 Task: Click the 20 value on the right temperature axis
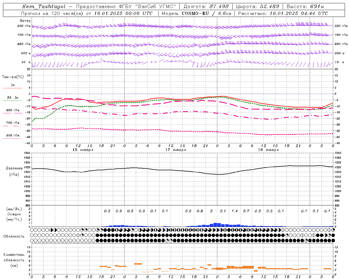336,69
